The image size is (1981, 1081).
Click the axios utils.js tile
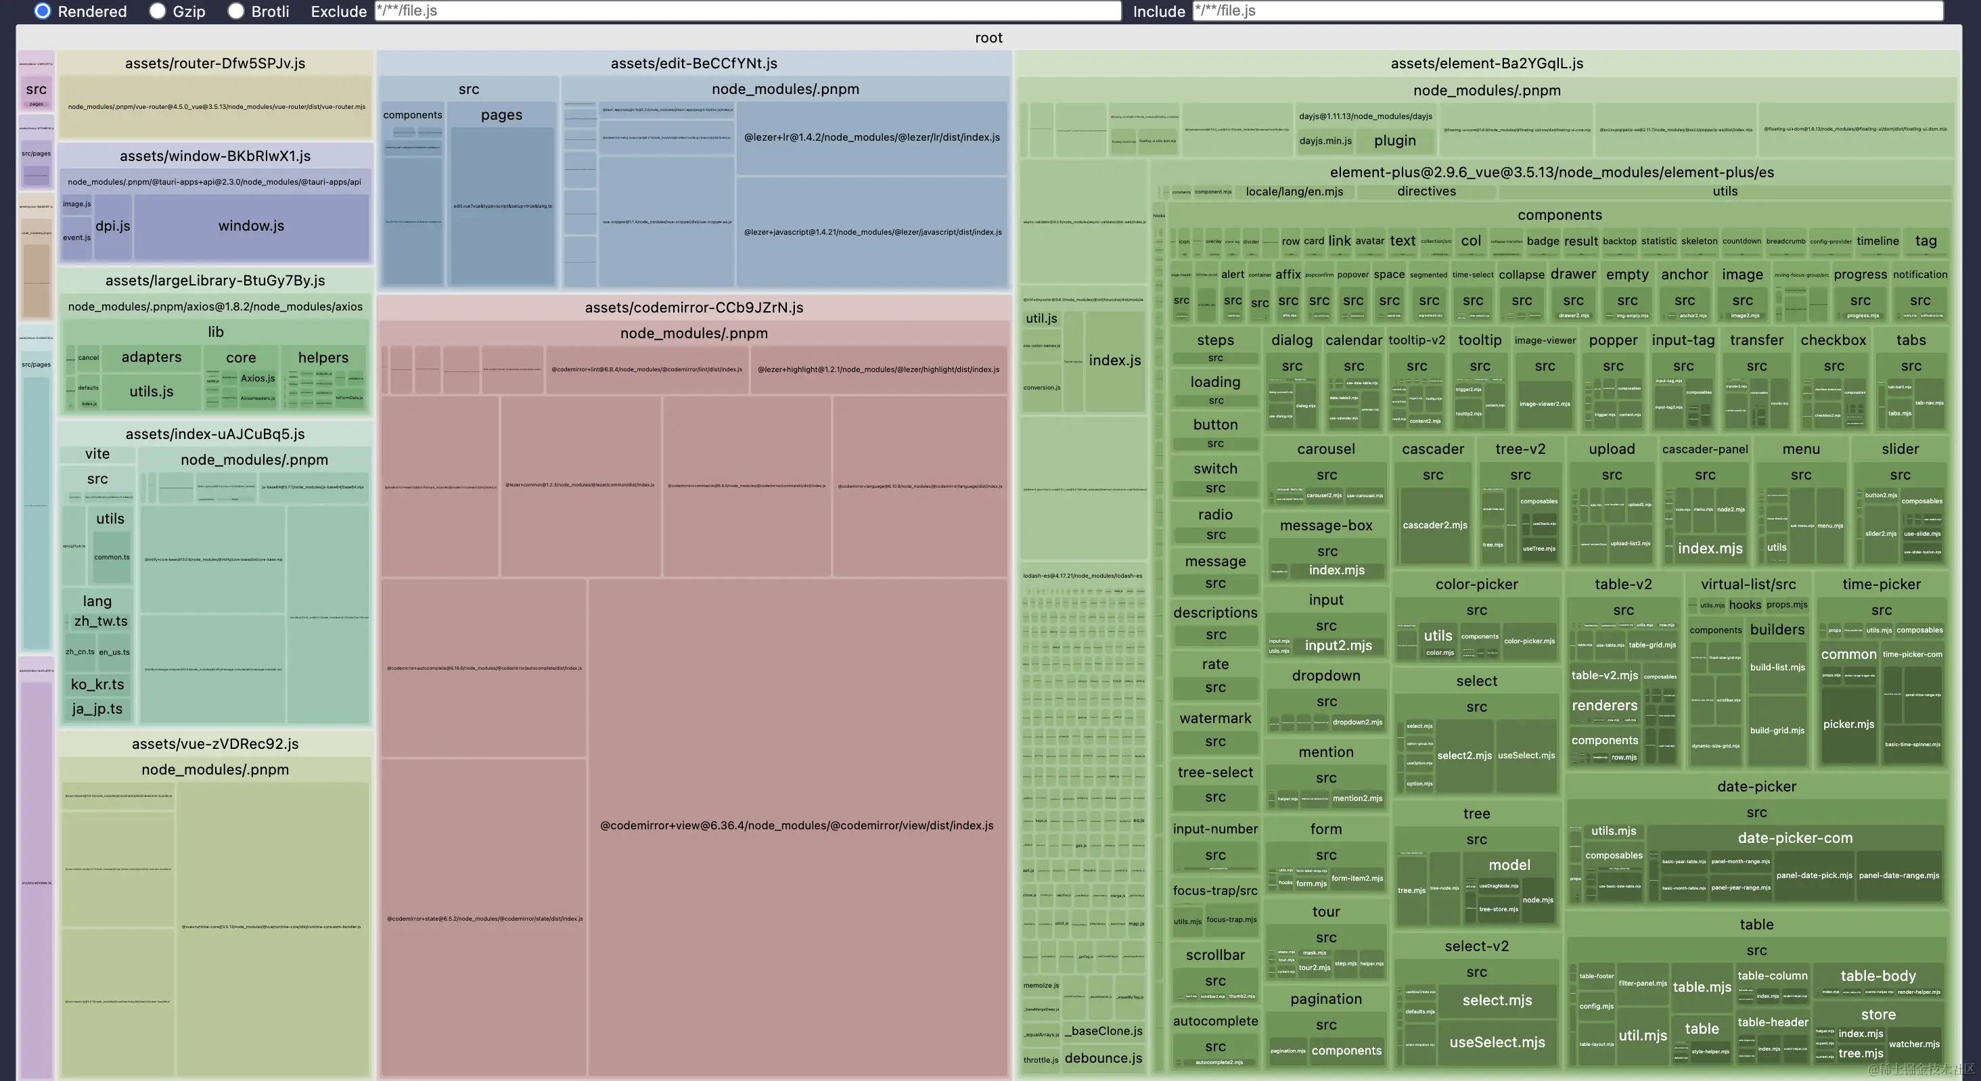click(151, 392)
